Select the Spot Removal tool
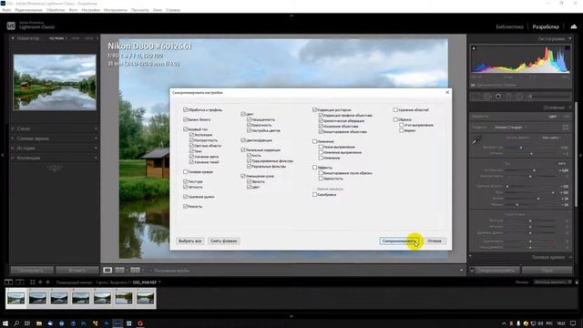 coord(486,97)
